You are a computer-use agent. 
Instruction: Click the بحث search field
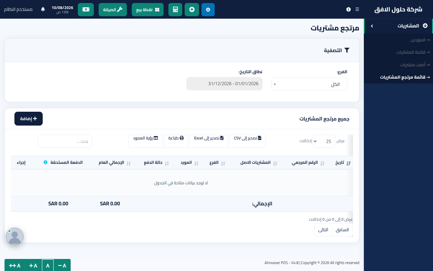click(x=65, y=141)
